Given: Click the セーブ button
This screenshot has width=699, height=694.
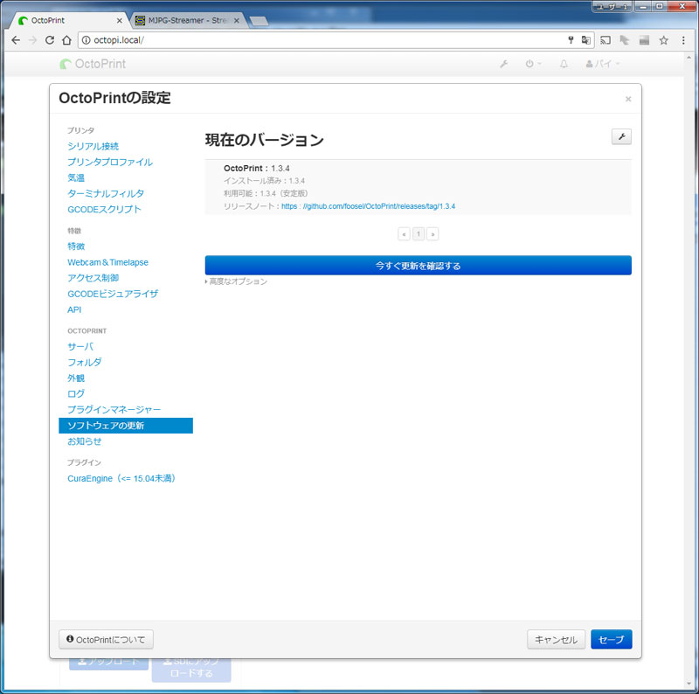Looking at the screenshot, I should pyautogui.click(x=611, y=640).
